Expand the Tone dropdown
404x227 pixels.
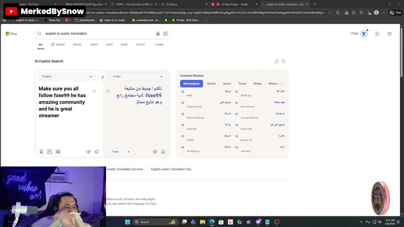[x=121, y=152]
